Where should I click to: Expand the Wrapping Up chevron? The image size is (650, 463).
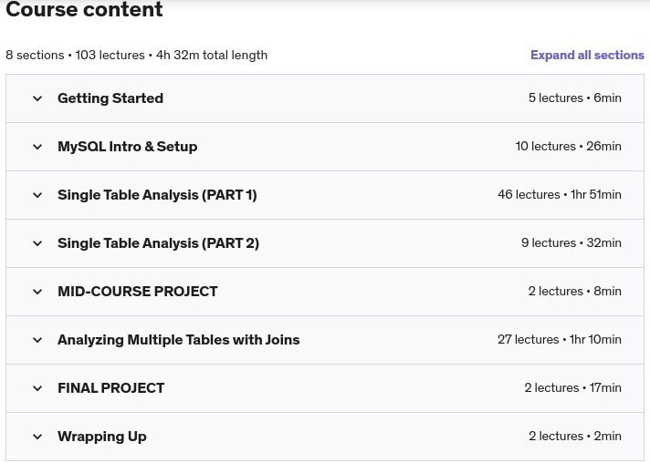pos(37,437)
